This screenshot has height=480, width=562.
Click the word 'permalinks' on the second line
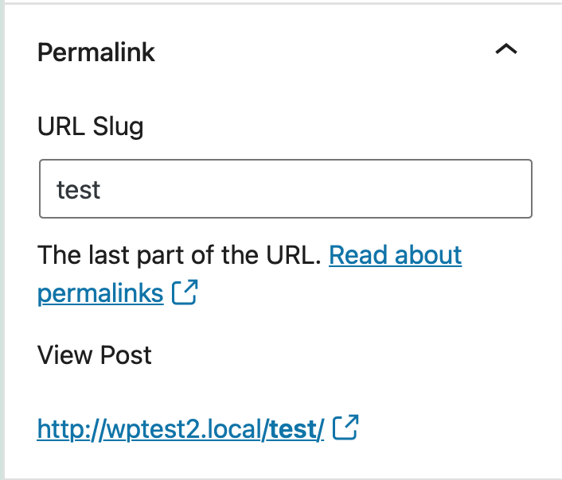[100, 293]
